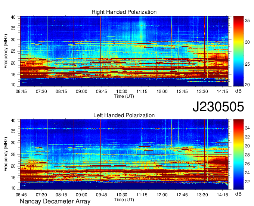Click 13:30 time tick on Right Handed plot
Image resolution: width=254 pixels, height=206 pixels.
coord(202,91)
